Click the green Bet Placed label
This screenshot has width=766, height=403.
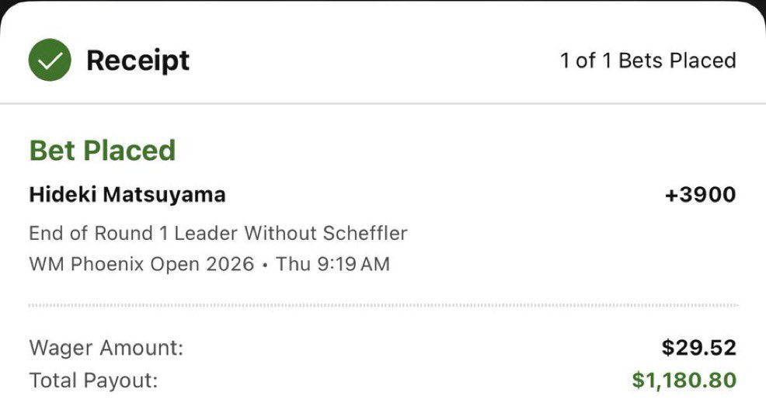tap(102, 150)
